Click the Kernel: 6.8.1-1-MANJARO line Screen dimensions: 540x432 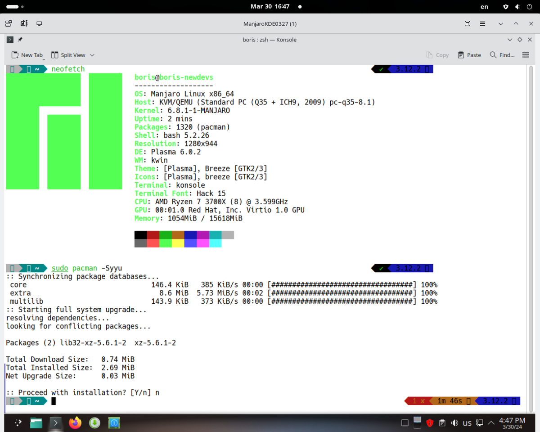(182, 110)
